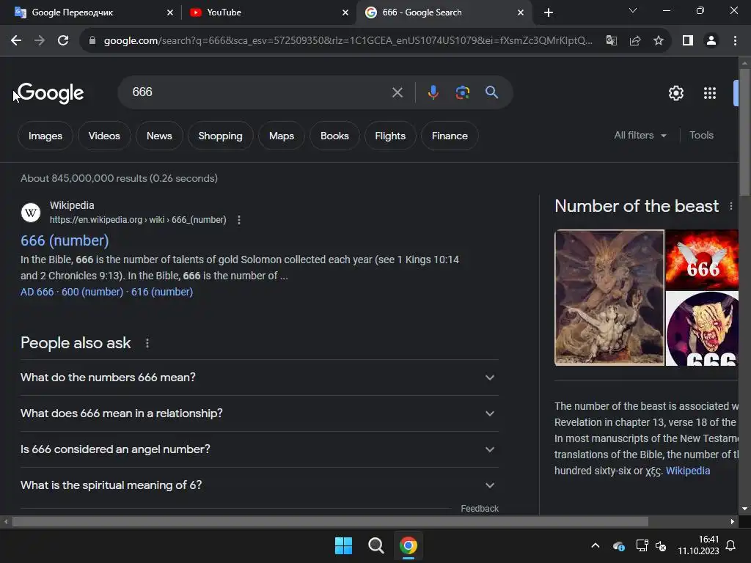Viewport: 751px width, 563px height.
Task: Open the Google apps grid icon
Action: 710,93
